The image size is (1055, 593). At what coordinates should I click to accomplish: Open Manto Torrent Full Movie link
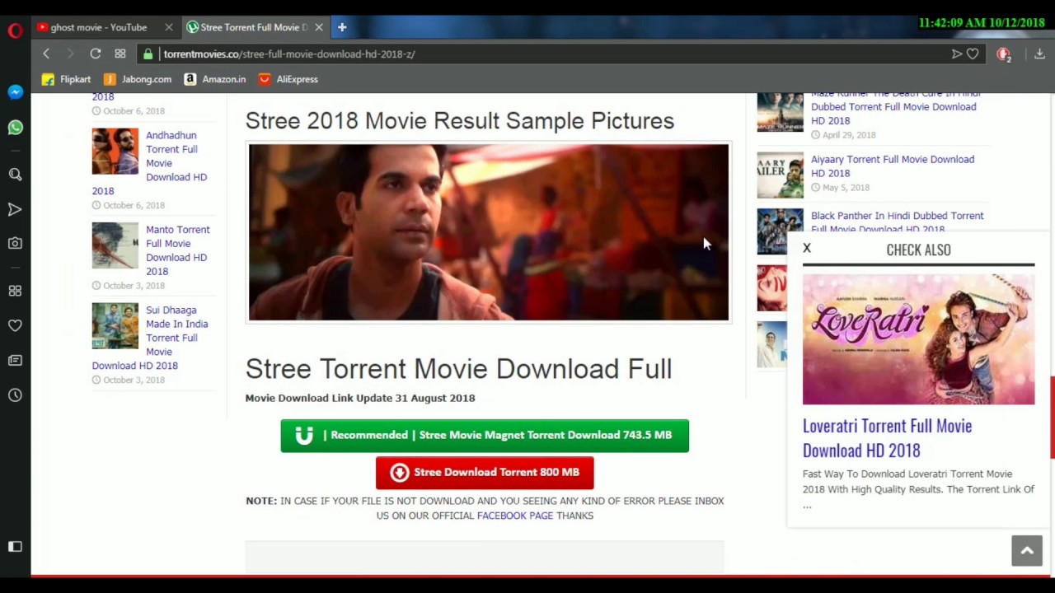pos(177,250)
